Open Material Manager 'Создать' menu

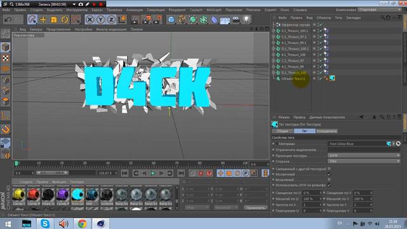(26, 182)
